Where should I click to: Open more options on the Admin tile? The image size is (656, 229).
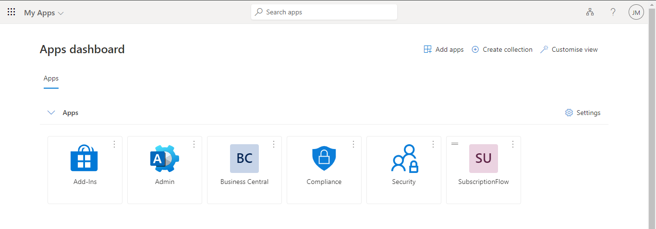click(x=194, y=144)
